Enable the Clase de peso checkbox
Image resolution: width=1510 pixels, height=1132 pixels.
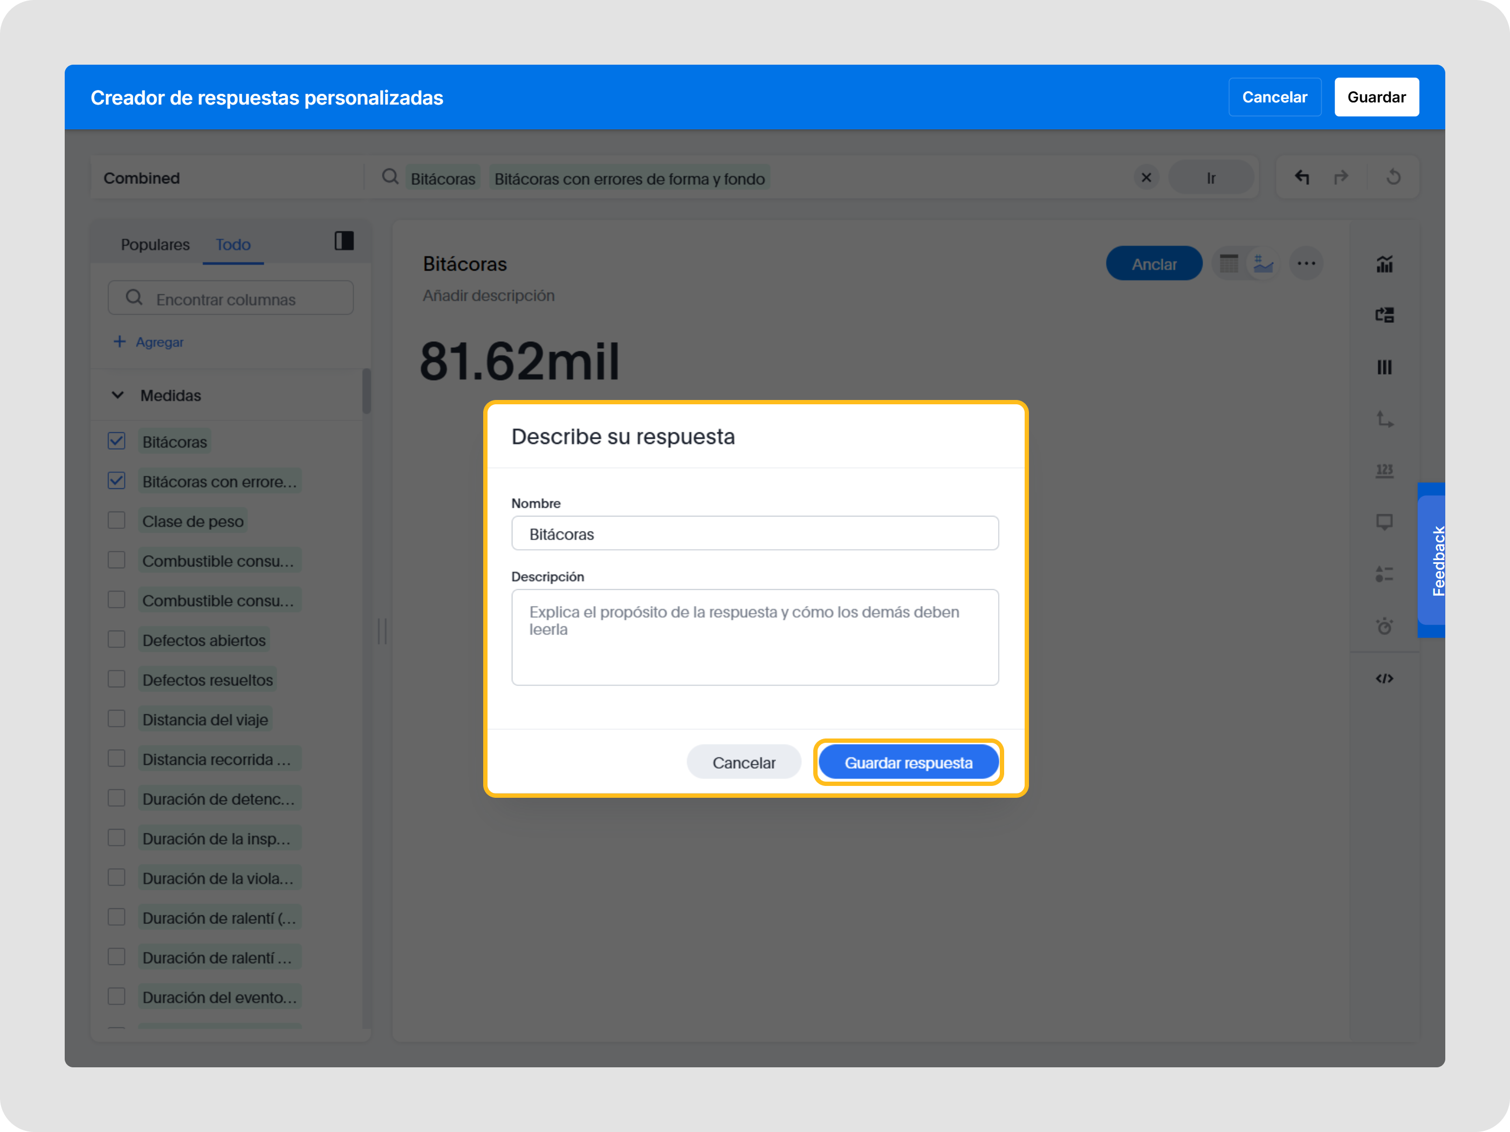point(116,520)
